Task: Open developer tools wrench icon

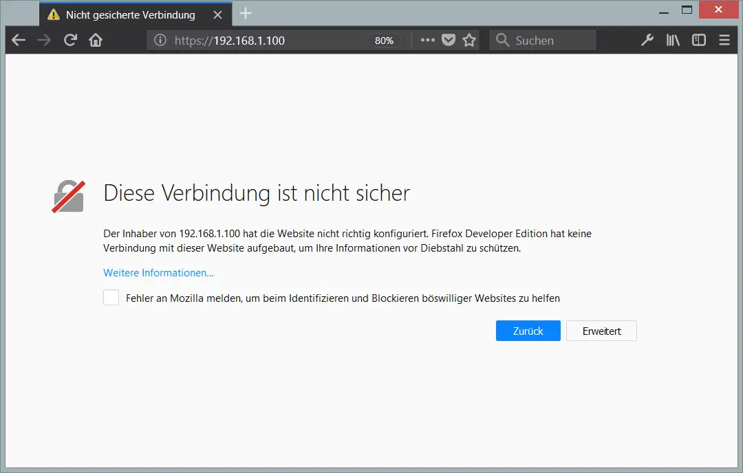Action: click(647, 41)
